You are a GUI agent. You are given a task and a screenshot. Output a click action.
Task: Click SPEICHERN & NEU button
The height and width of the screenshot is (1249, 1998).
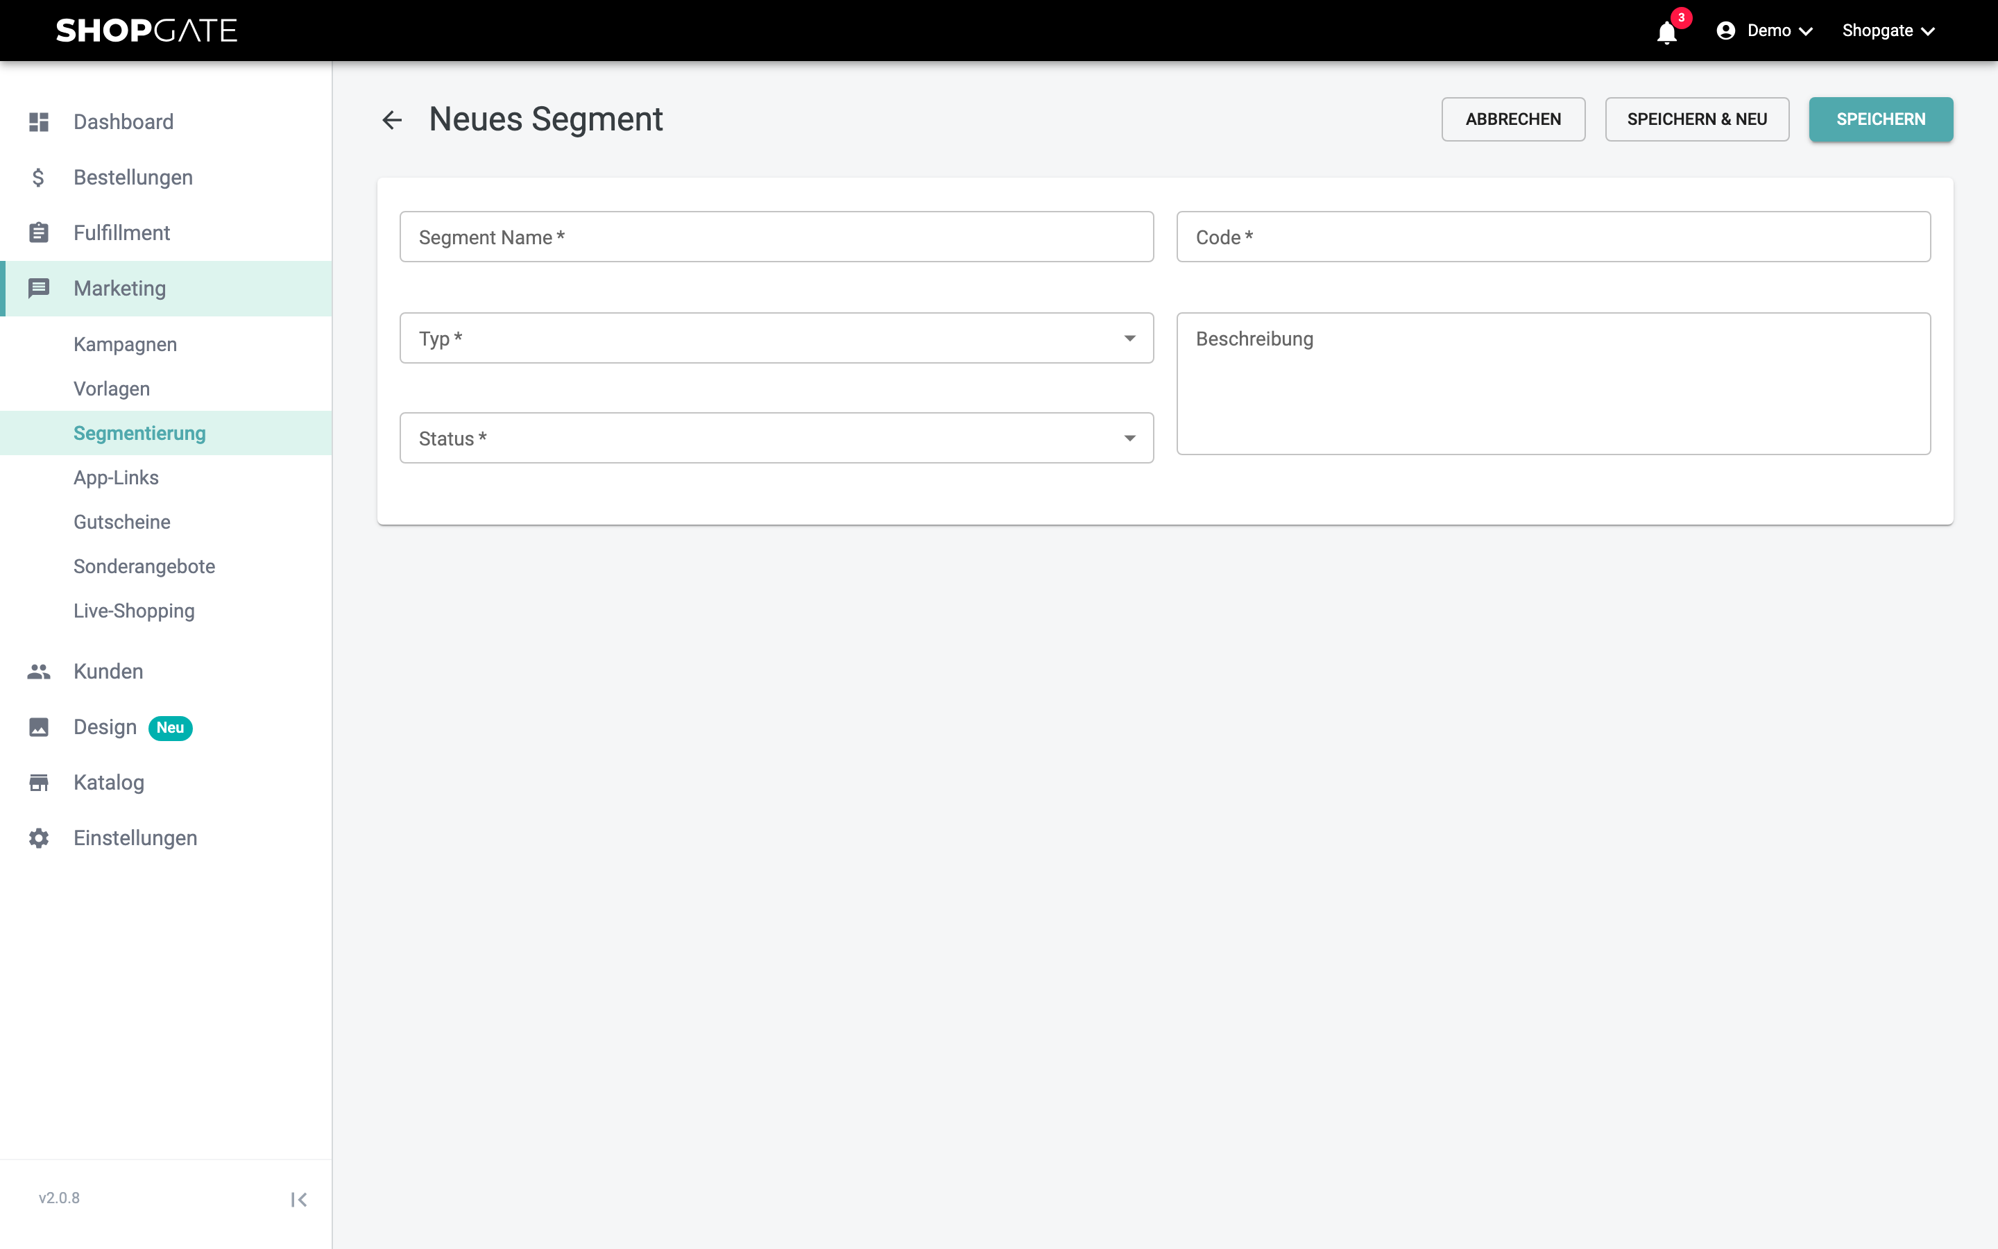tap(1697, 119)
